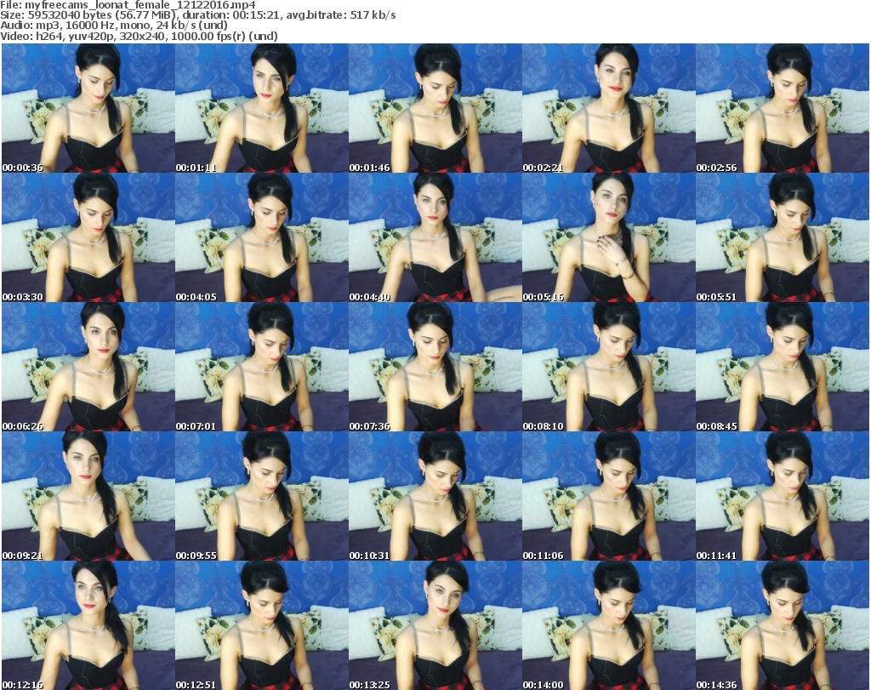Image resolution: width=871 pixels, height=690 pixels.
Task: Click the header line starting with 'File:'
Action: pyautogui.click(x=128, y=5)
